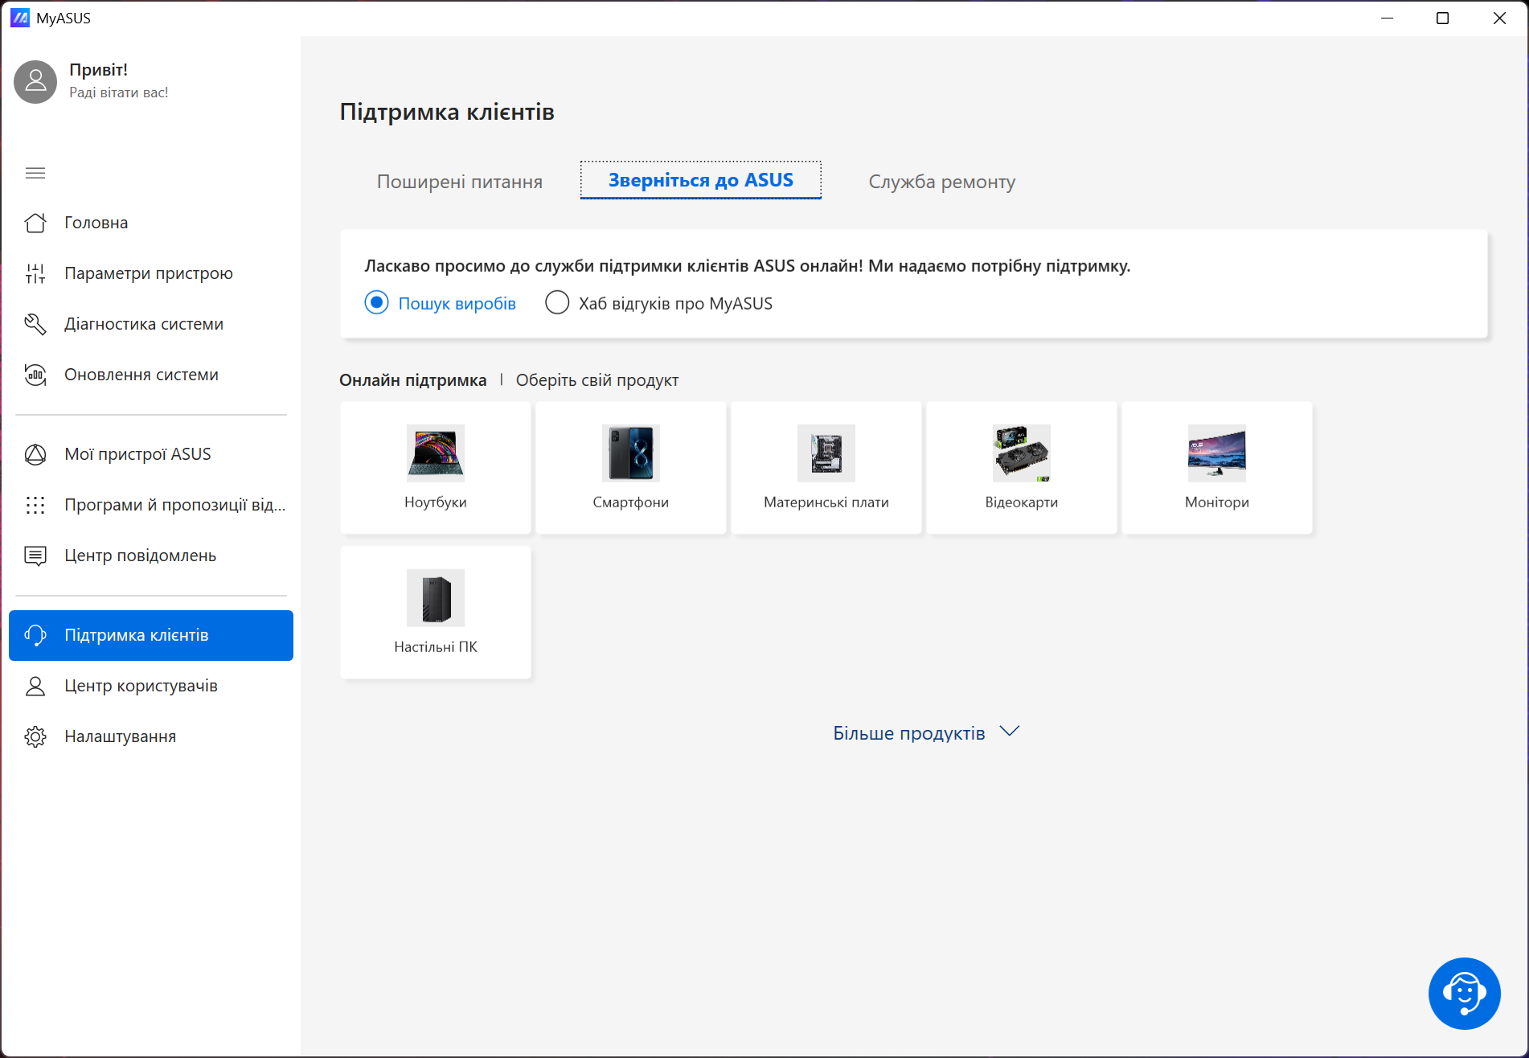Open Налаштування in the sidebar

click(151, 736)
